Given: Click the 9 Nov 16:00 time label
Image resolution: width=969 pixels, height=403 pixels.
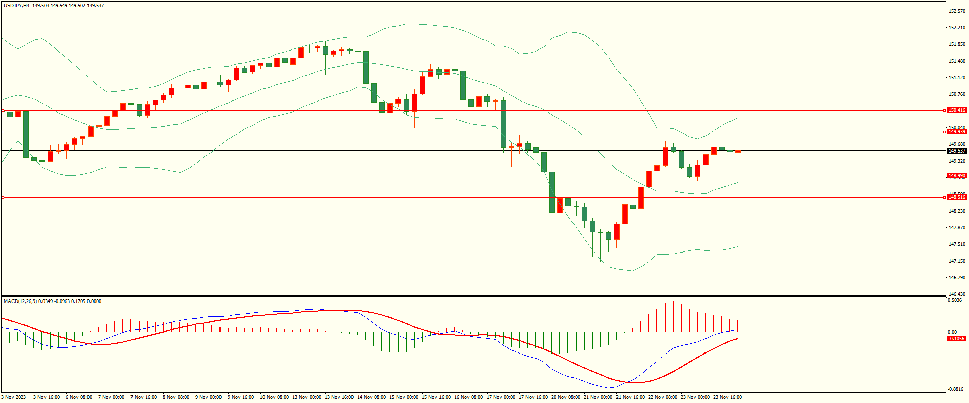Looking at the screenshot, I should click(x=241, y=397).
